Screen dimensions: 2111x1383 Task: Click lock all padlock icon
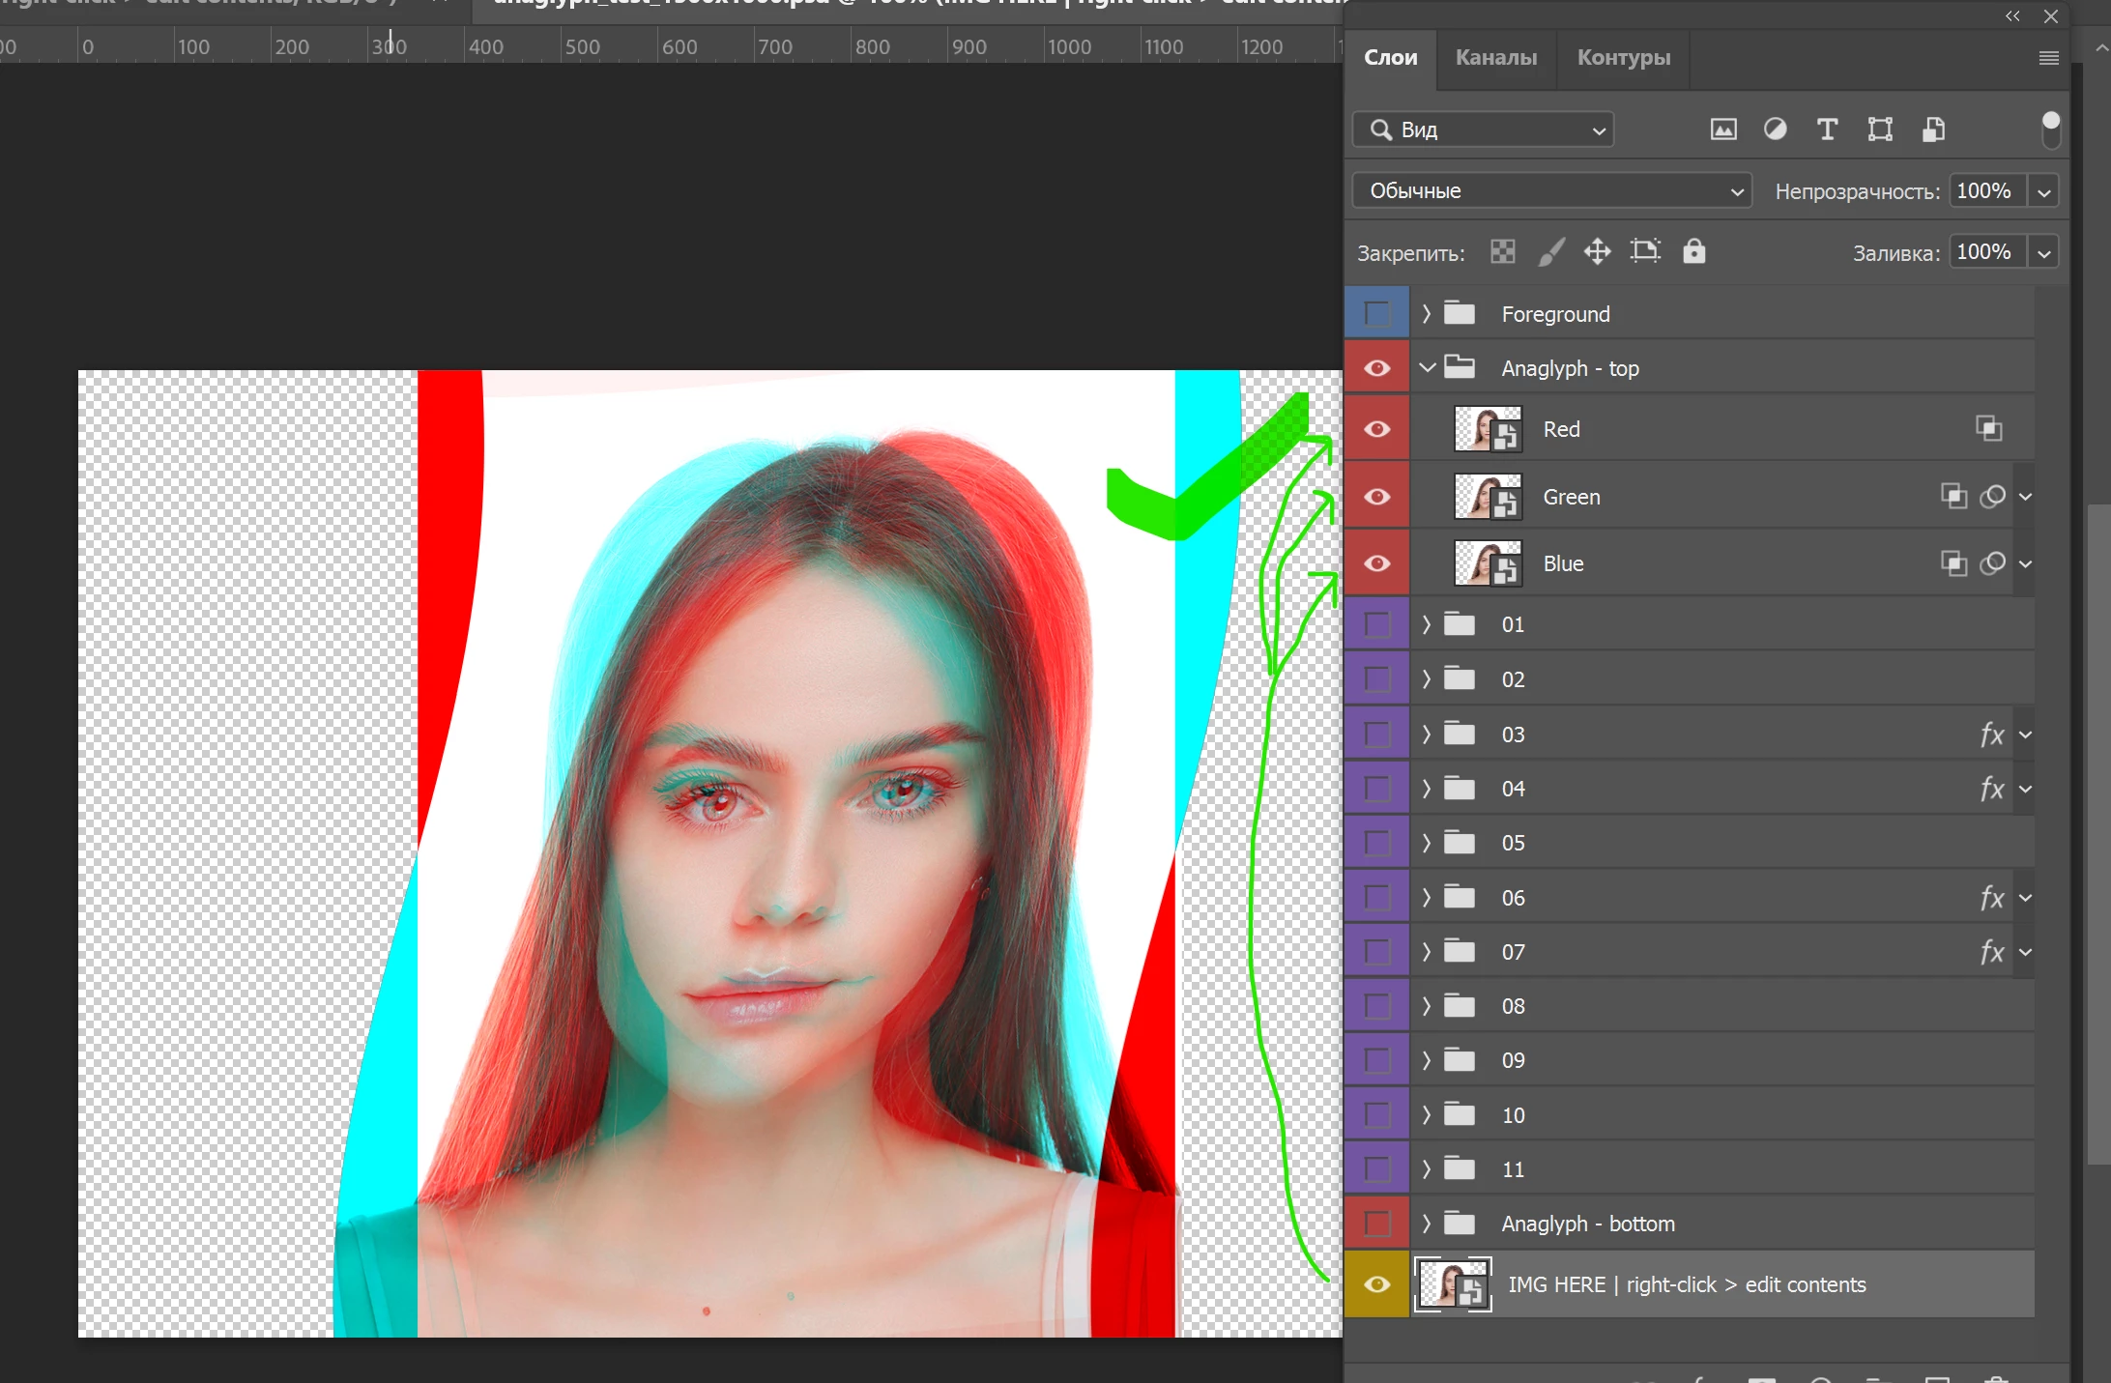click(x=1693, y=252)
